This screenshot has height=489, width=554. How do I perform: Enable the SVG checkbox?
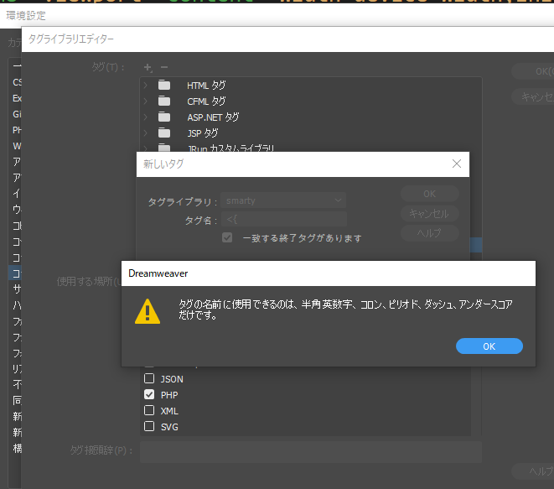click(149, 426)
